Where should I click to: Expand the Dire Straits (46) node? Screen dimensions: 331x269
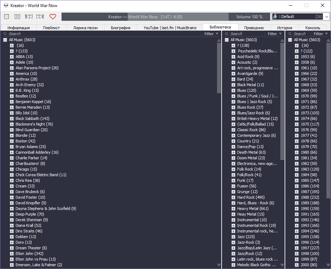tap(12, 231)
